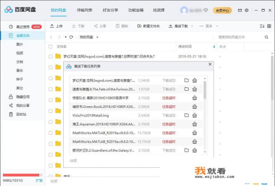Select 图片 category in sidebar
The height and width of the screenshot is (186, 275).
pos(20,45)
